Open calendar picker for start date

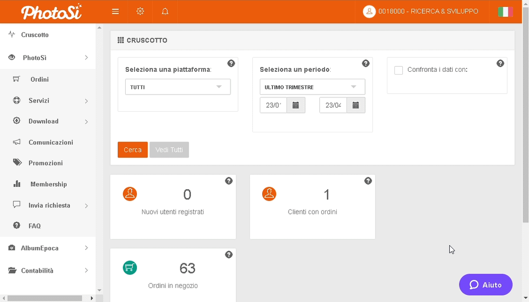pos(296,105)
